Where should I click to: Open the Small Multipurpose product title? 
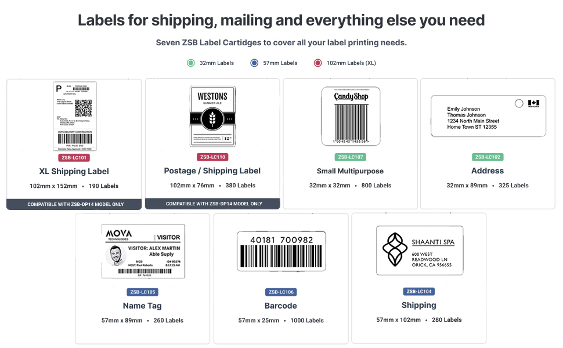350,171
